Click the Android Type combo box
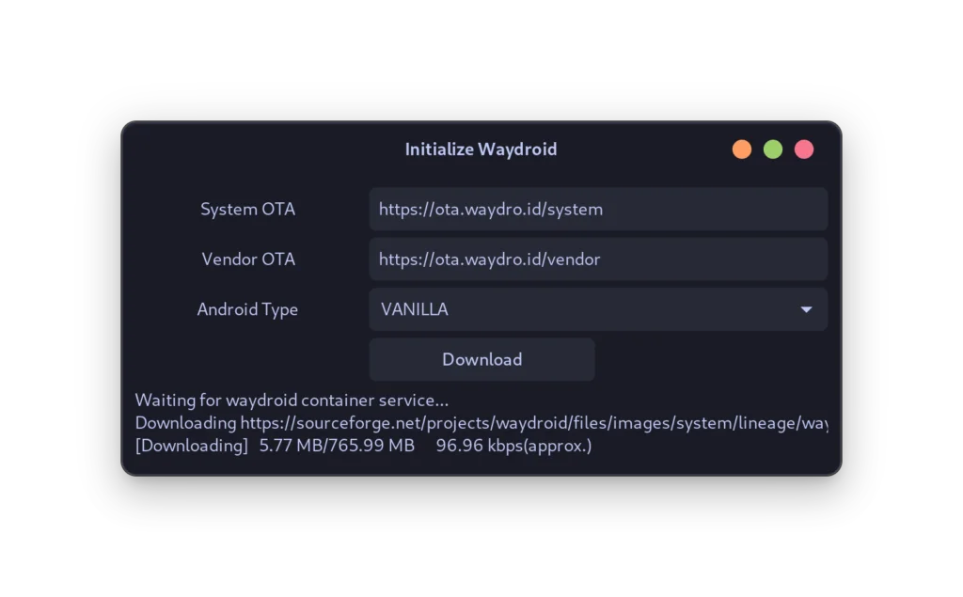Viewport: 963px width, 597px height. pos(598,309)
